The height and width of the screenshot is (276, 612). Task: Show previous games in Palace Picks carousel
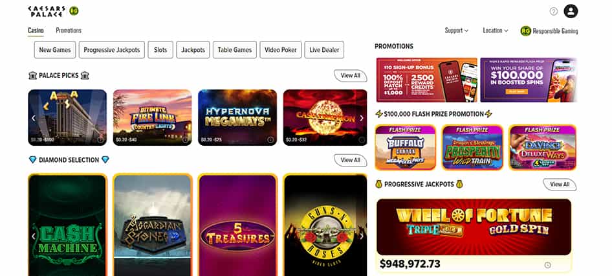tap(34, 118)
